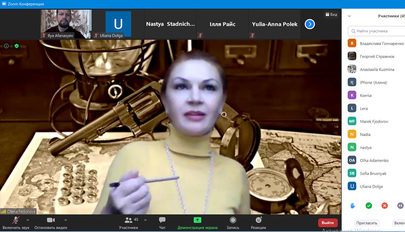Image resolution: width=405 pixels, height=232 pixels.
Task: Start Демонстрация экрана screen sharing
Action: tap(197, 223)
